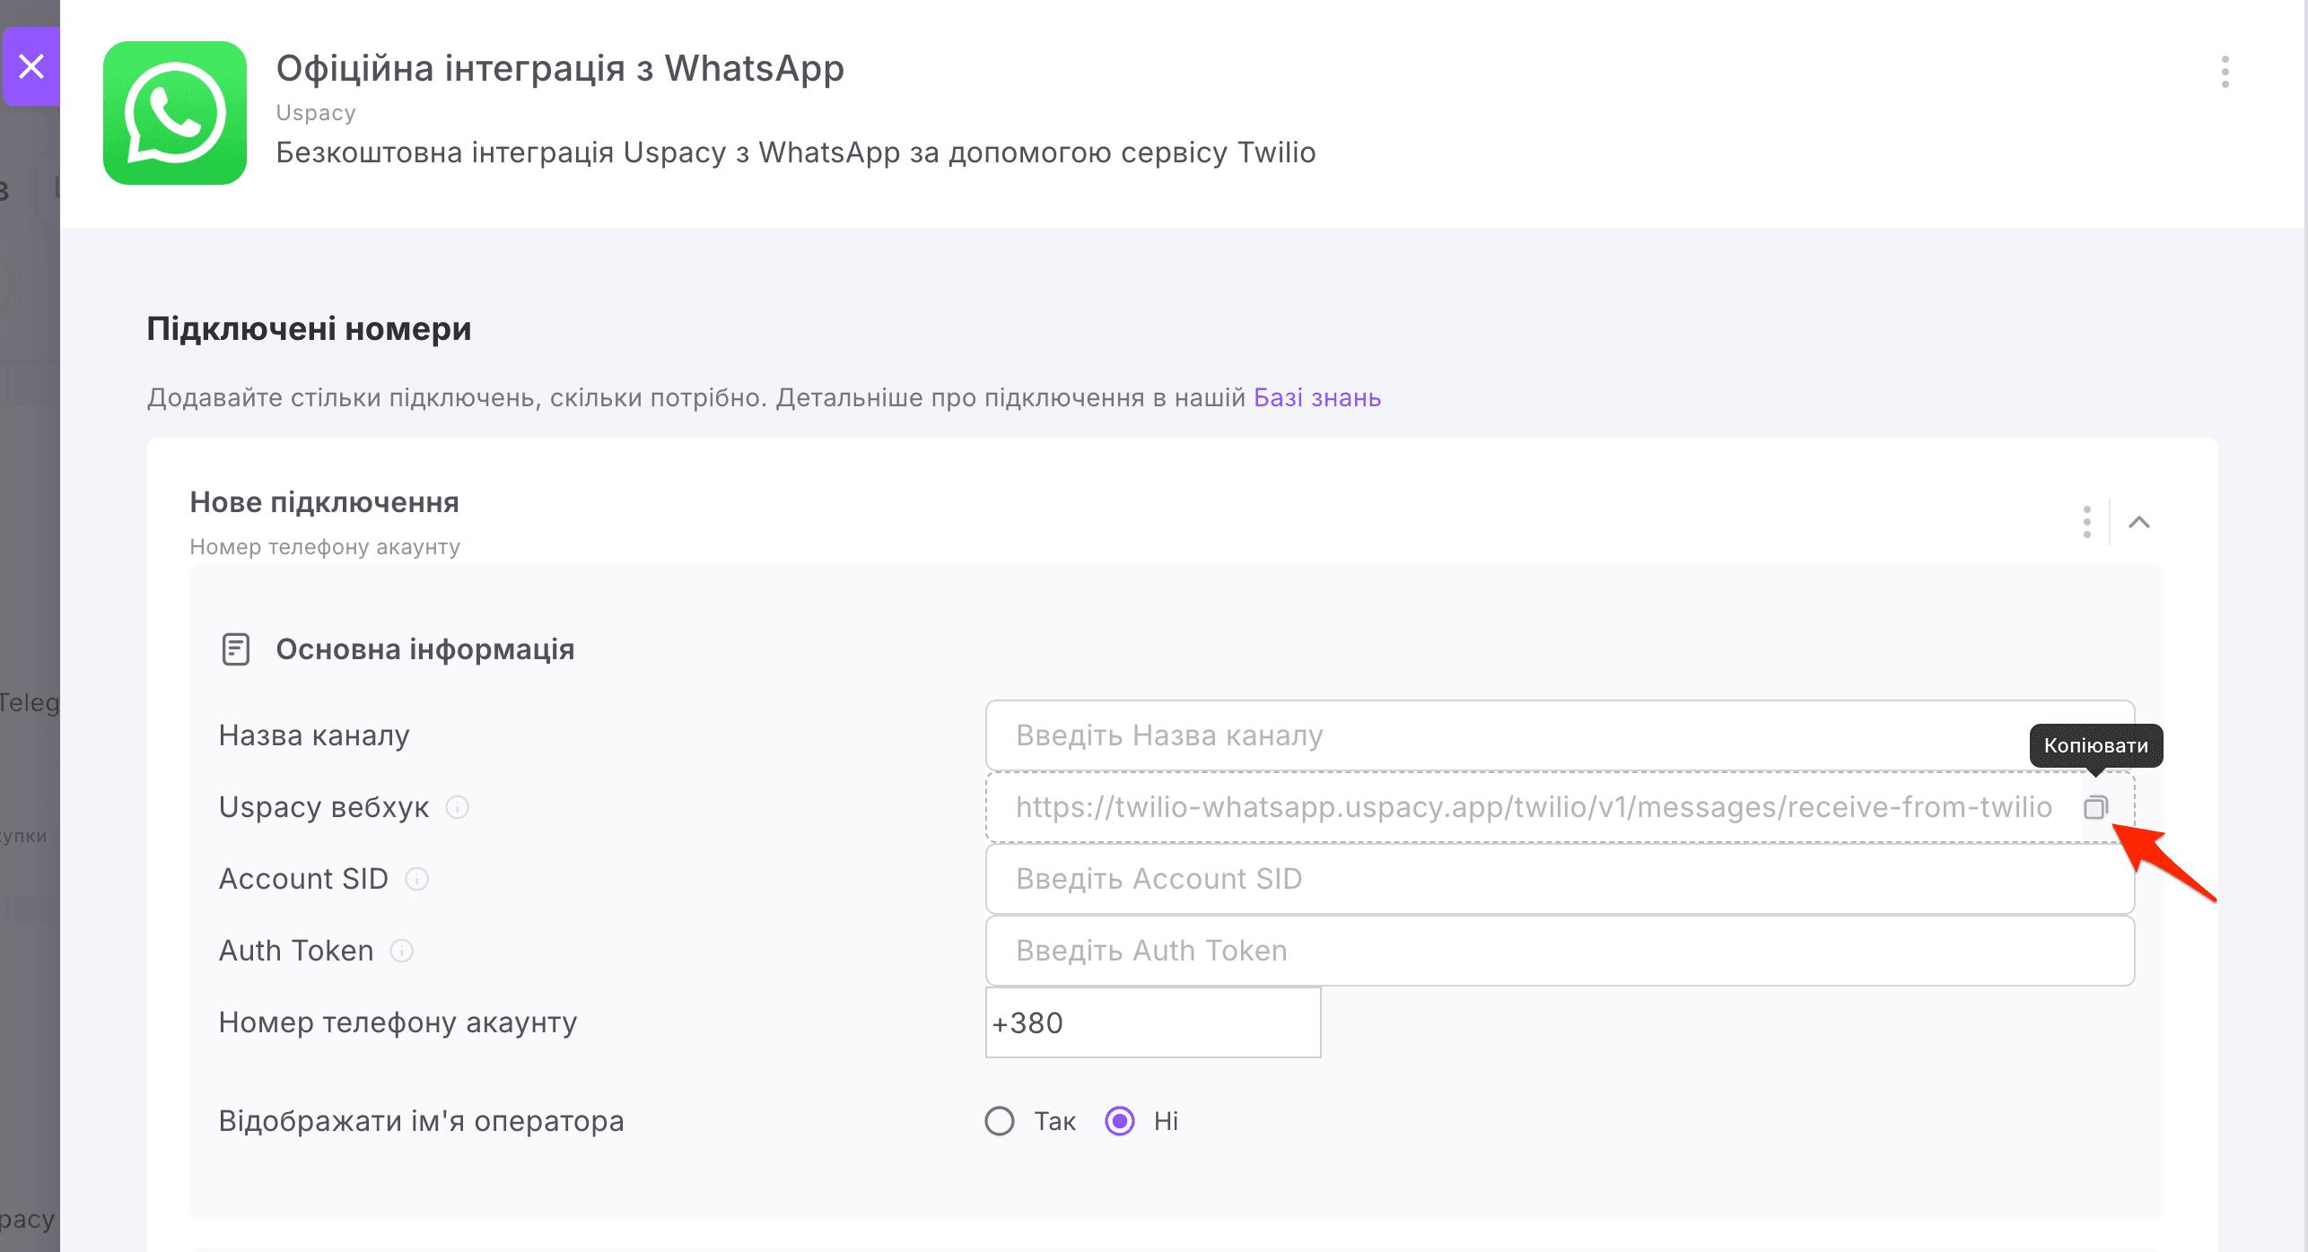The width and height of the screenshot is (2308, 1252).
Task: Select the Підключені номери section heading
Action: click(308, 328)
